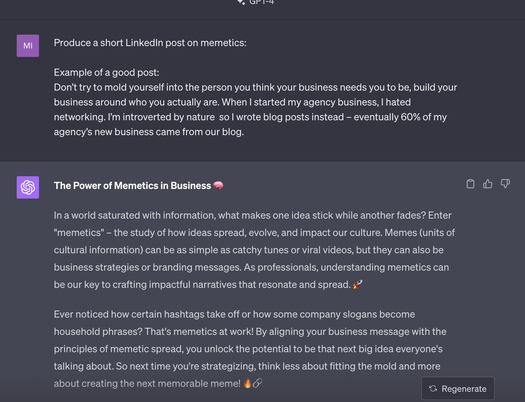Click the sentence 'Don't try to mold yourself'
The image size is (525, 402).
255,87
